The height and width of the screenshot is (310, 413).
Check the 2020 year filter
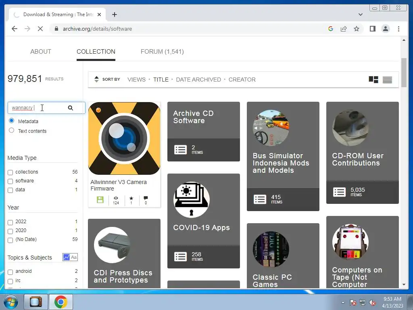[10, 231]
